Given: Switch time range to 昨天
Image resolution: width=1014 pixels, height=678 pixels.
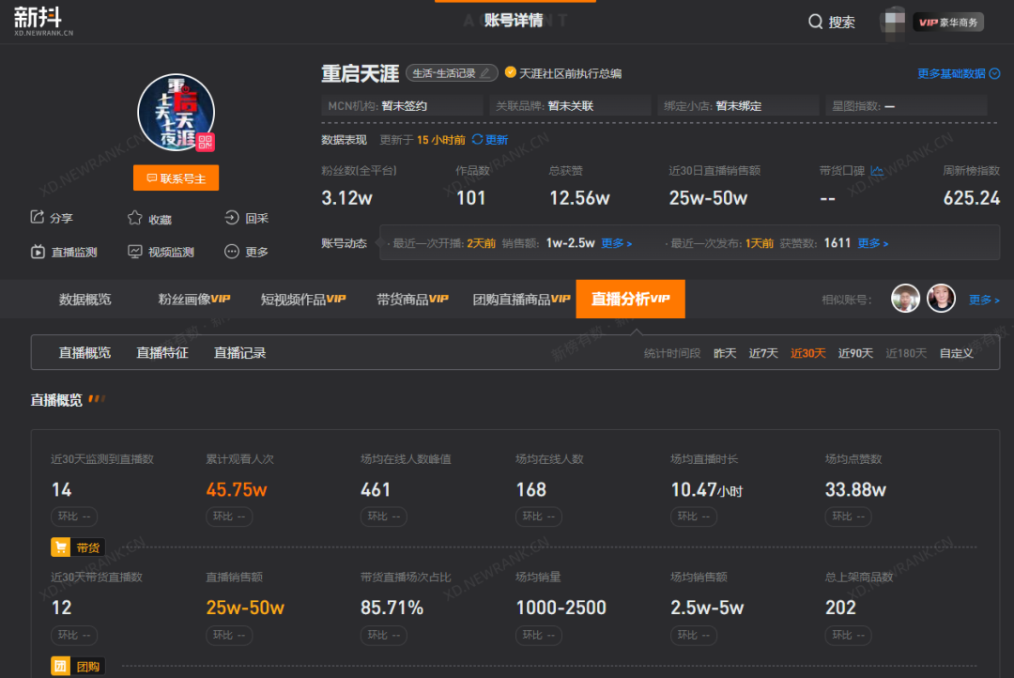Looking at the screenshot, I should [724, 354].
